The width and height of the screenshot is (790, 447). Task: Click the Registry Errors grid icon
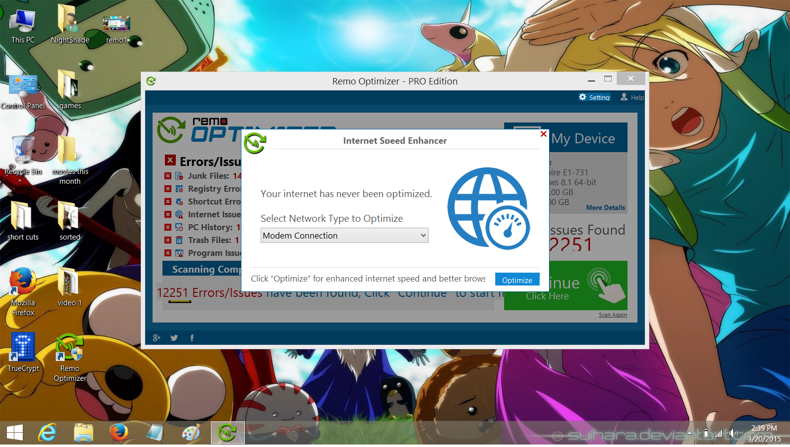point(179,189)
